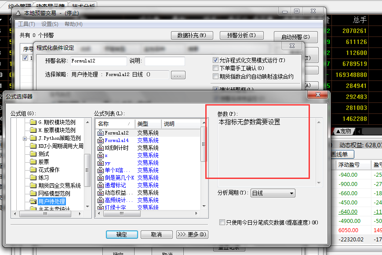This screenshot has height=255, width=382.
Task: Click 启动预警(S) button
Action: [295, 37]
